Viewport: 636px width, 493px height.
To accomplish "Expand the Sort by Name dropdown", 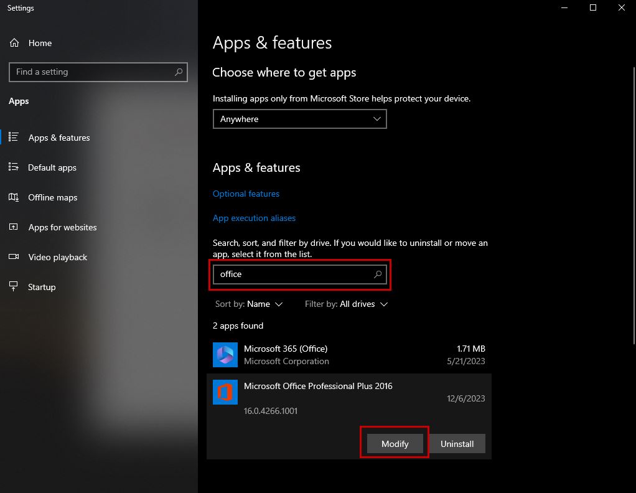I will pyautogui.click(x=249, y=304).
